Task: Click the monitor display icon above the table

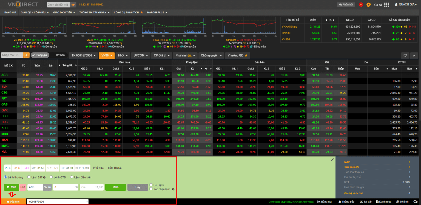Action: pyautogui.click(x=405, y=55)
